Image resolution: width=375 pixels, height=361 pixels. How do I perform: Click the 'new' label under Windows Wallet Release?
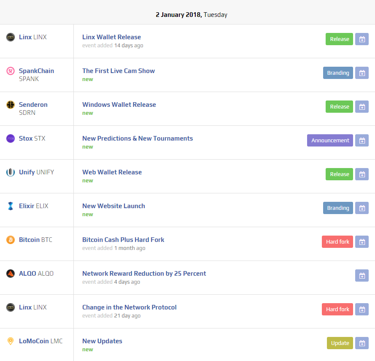(88, 113)
